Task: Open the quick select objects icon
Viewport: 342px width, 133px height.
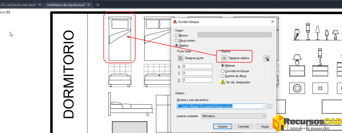Action: (267, 58)
